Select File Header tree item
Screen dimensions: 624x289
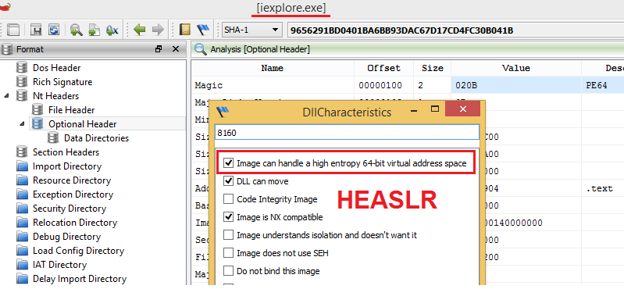(x=72, y=110)
